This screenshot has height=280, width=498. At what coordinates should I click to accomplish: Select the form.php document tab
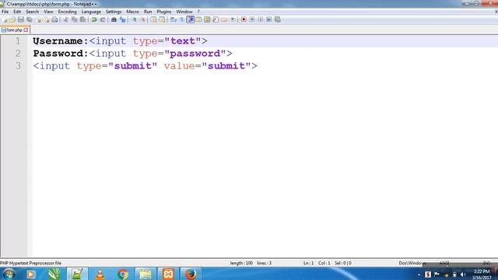(14, 30)
